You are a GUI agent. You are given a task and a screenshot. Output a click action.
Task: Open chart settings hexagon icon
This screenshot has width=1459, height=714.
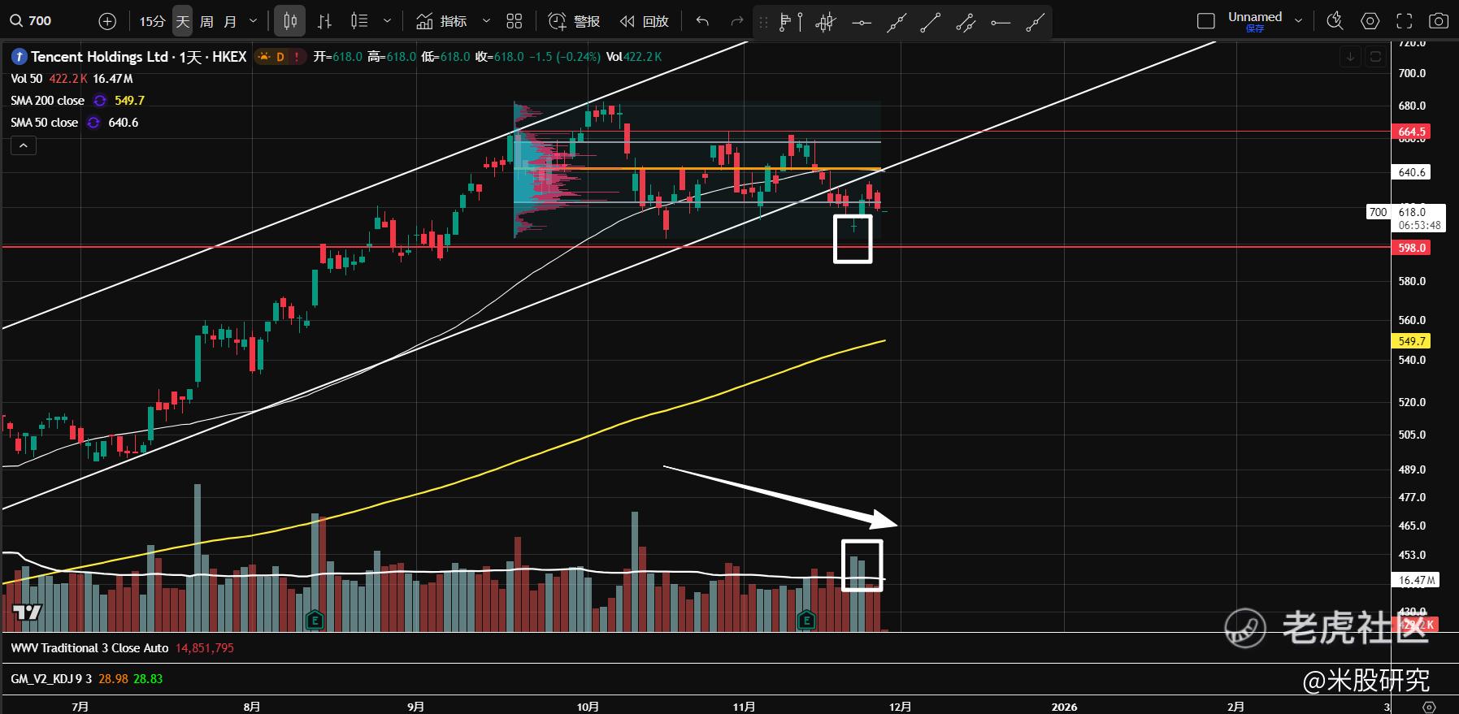[1370, 21]
